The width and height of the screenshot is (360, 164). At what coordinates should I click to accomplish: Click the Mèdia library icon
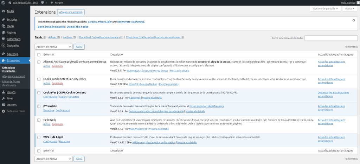(3, 26)
